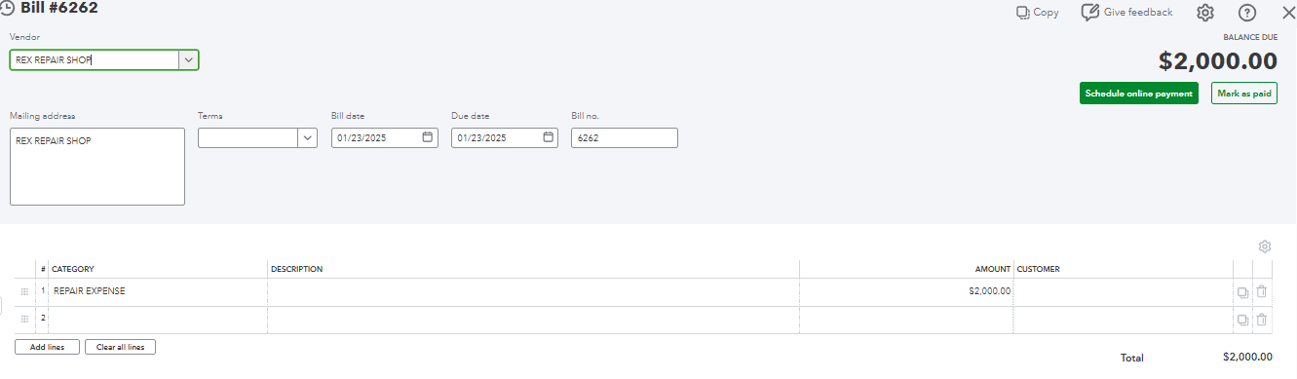Duplicate the REPAIR EXPENSE line

tap(1242, 291)
